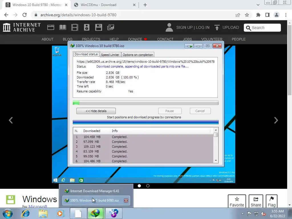Click the Chrome forward arrow
Image resolution: width=292 pixels, height=219 pixels.
coord(15,15)
